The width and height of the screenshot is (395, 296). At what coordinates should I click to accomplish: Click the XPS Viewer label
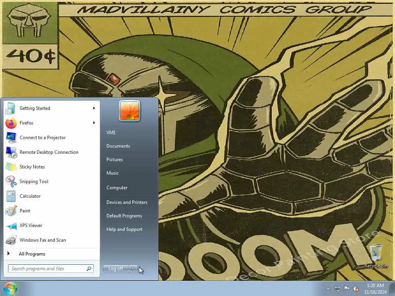31,225
